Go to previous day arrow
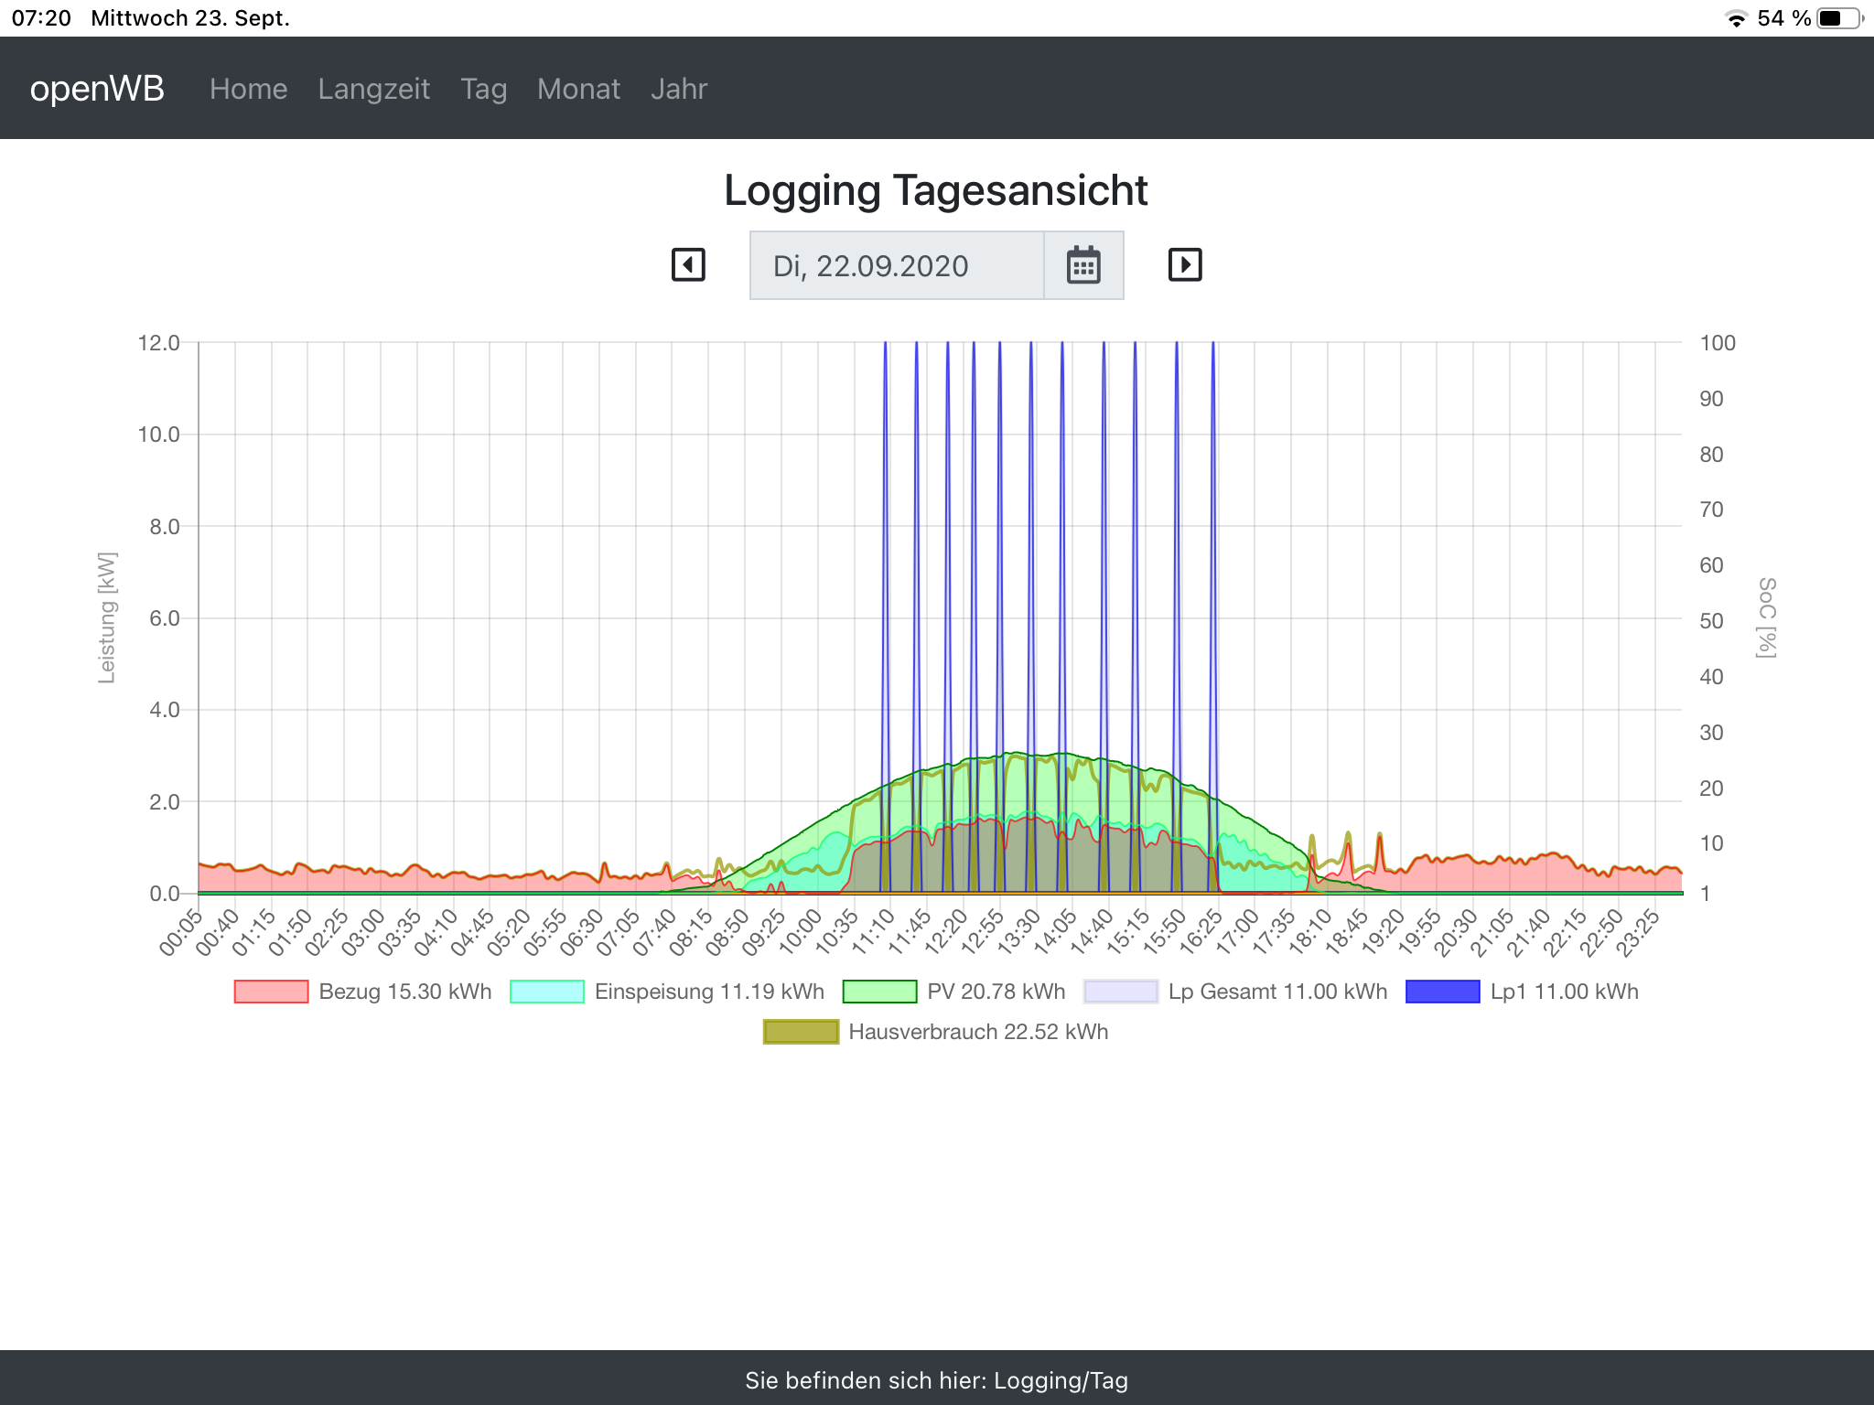 688,265
